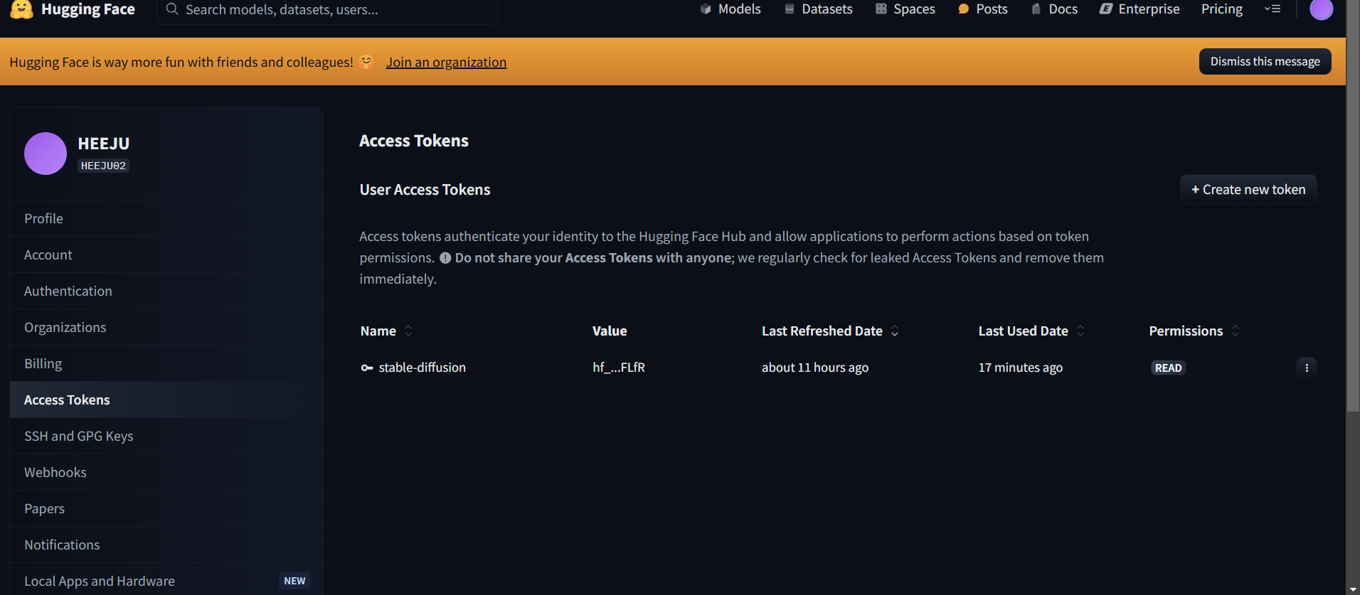Screen dimensions: 1360x595
Task: Open the hamburger more-options menu
Action: [x=1273, y=9]
